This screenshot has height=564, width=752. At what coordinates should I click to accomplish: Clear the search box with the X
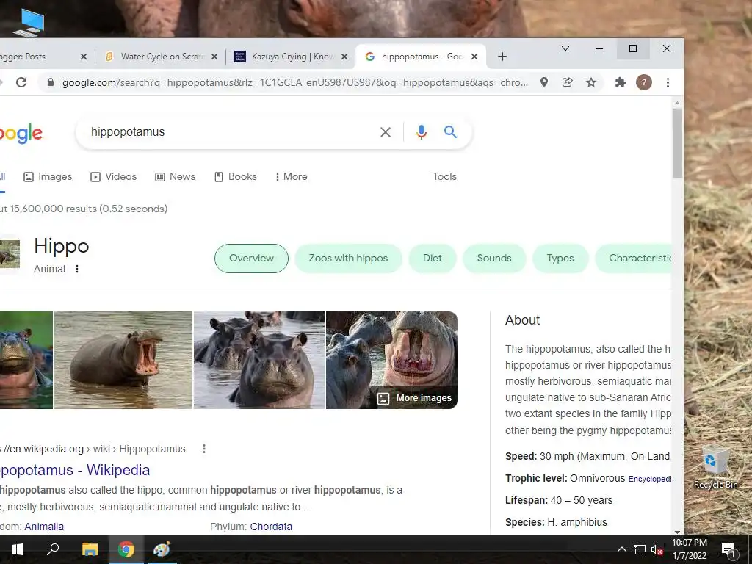point(385,132)
